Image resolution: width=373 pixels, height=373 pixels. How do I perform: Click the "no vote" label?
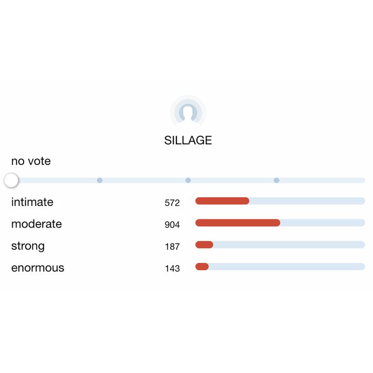pos(31,161)
